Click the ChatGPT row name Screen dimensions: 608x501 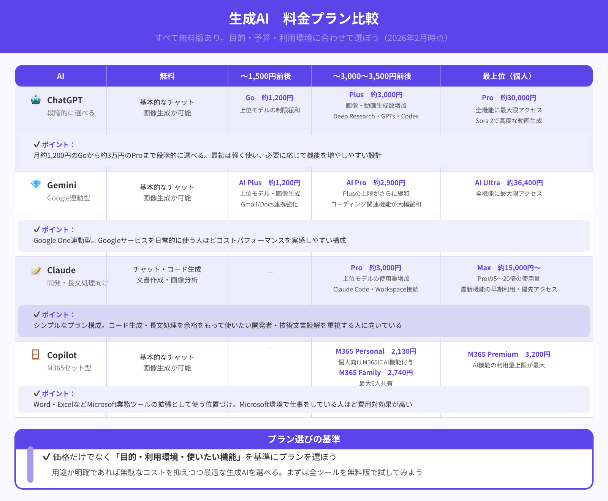65,100
